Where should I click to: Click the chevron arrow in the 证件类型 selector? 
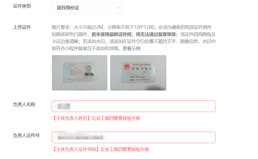tap(118, 8)
